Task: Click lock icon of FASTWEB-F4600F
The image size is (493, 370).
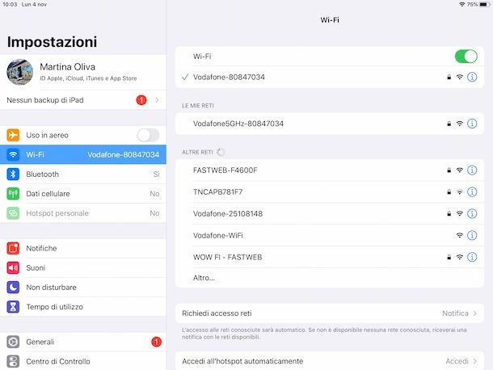Action: pyautogui.click(x=449, y=170)
